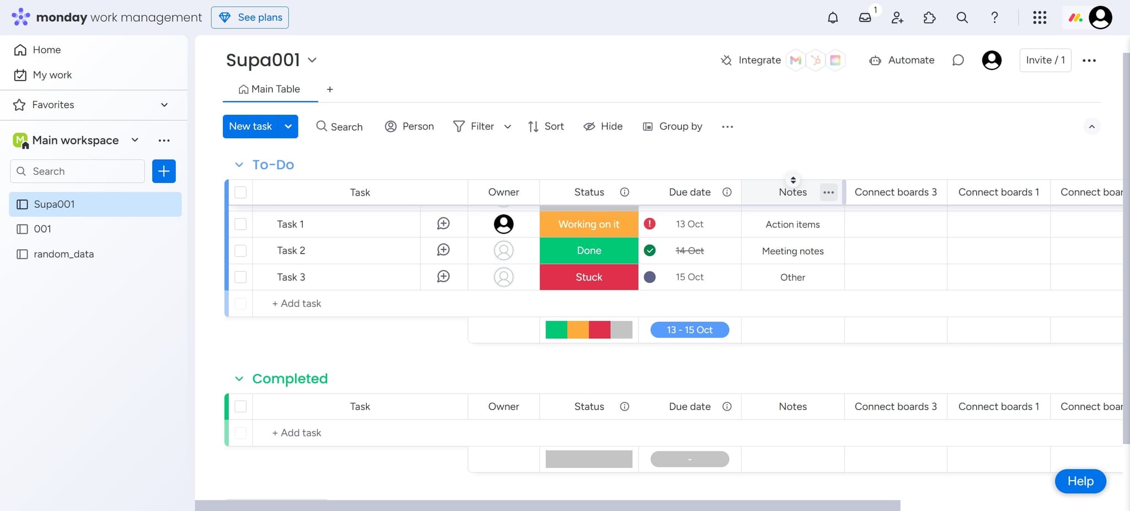The image size is (1130, 511).
Task: Collapse the To-Do group
Action: (239, 164)
